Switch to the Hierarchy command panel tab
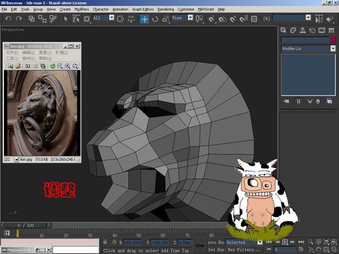This screenshot has width=339, height=254. tap(303, 30)
